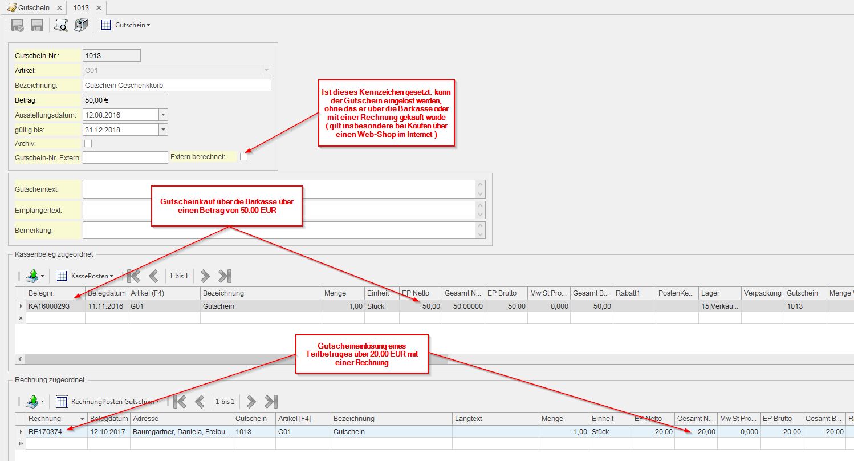
Task: Click the new-row asterisk in the Kassenbeleg grid
Action: (21, 318)
